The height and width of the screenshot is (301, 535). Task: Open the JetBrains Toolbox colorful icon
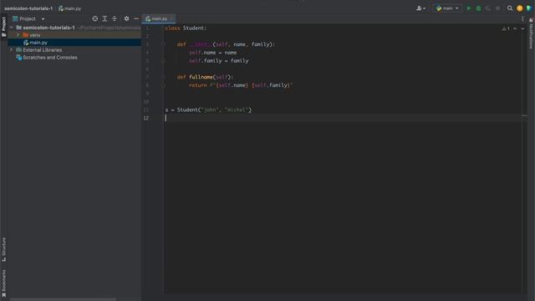pos(529,8)
